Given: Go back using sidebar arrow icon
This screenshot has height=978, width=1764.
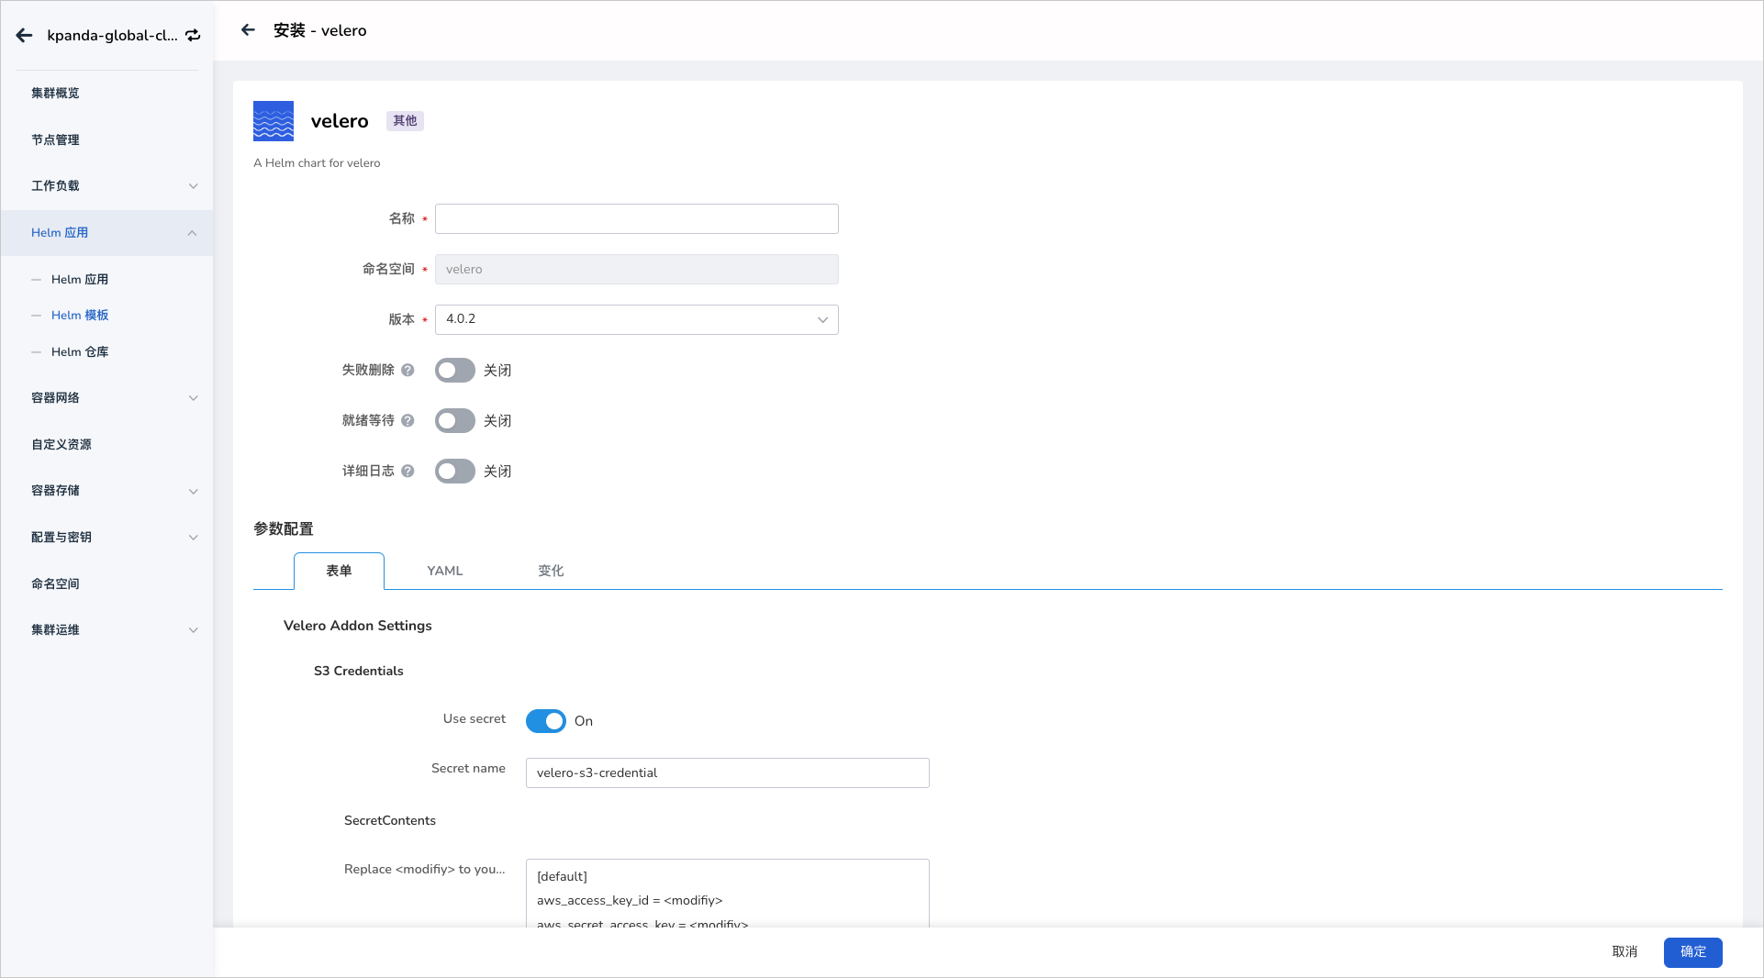Looking at the screenshot, I should pyautogui.click(x=25, y=36).
